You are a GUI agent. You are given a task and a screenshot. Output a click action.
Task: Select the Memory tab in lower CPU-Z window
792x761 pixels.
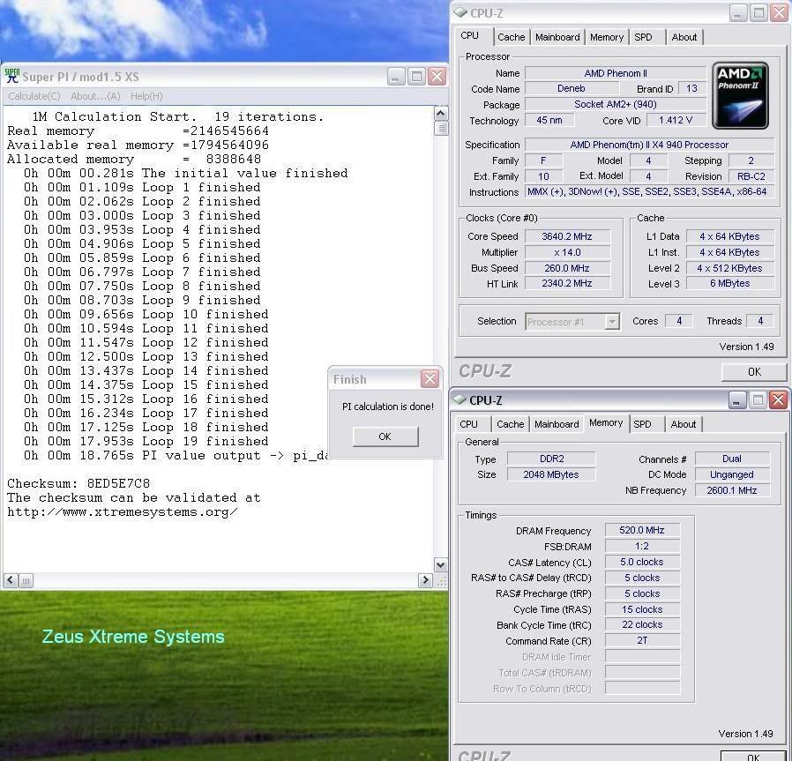coord(606,423)
